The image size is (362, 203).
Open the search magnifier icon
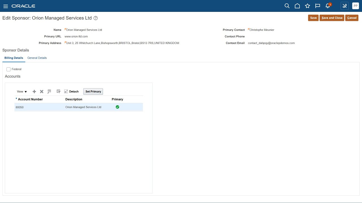(287, 6)
